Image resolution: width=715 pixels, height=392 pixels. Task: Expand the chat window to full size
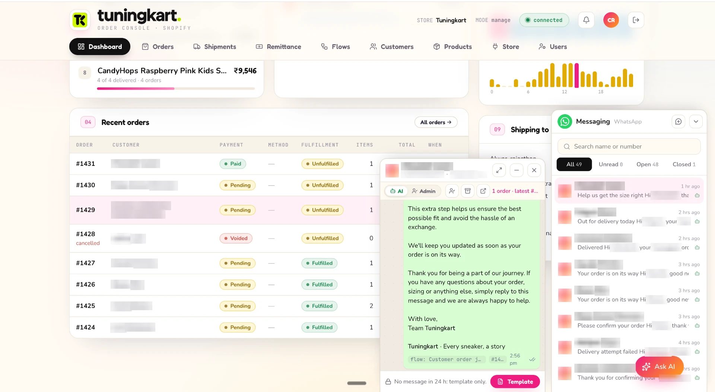tap(499, 170)
